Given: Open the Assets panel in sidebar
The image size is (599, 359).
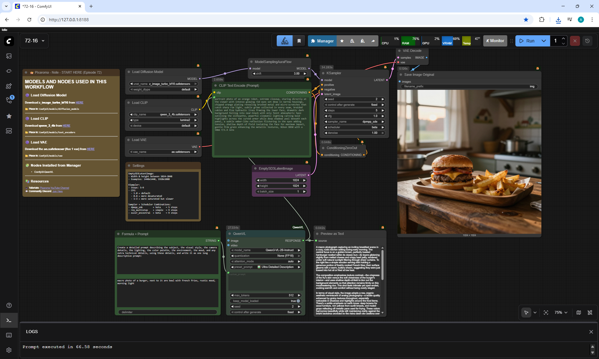Looking at the screenshot, I should pos(9,56).
